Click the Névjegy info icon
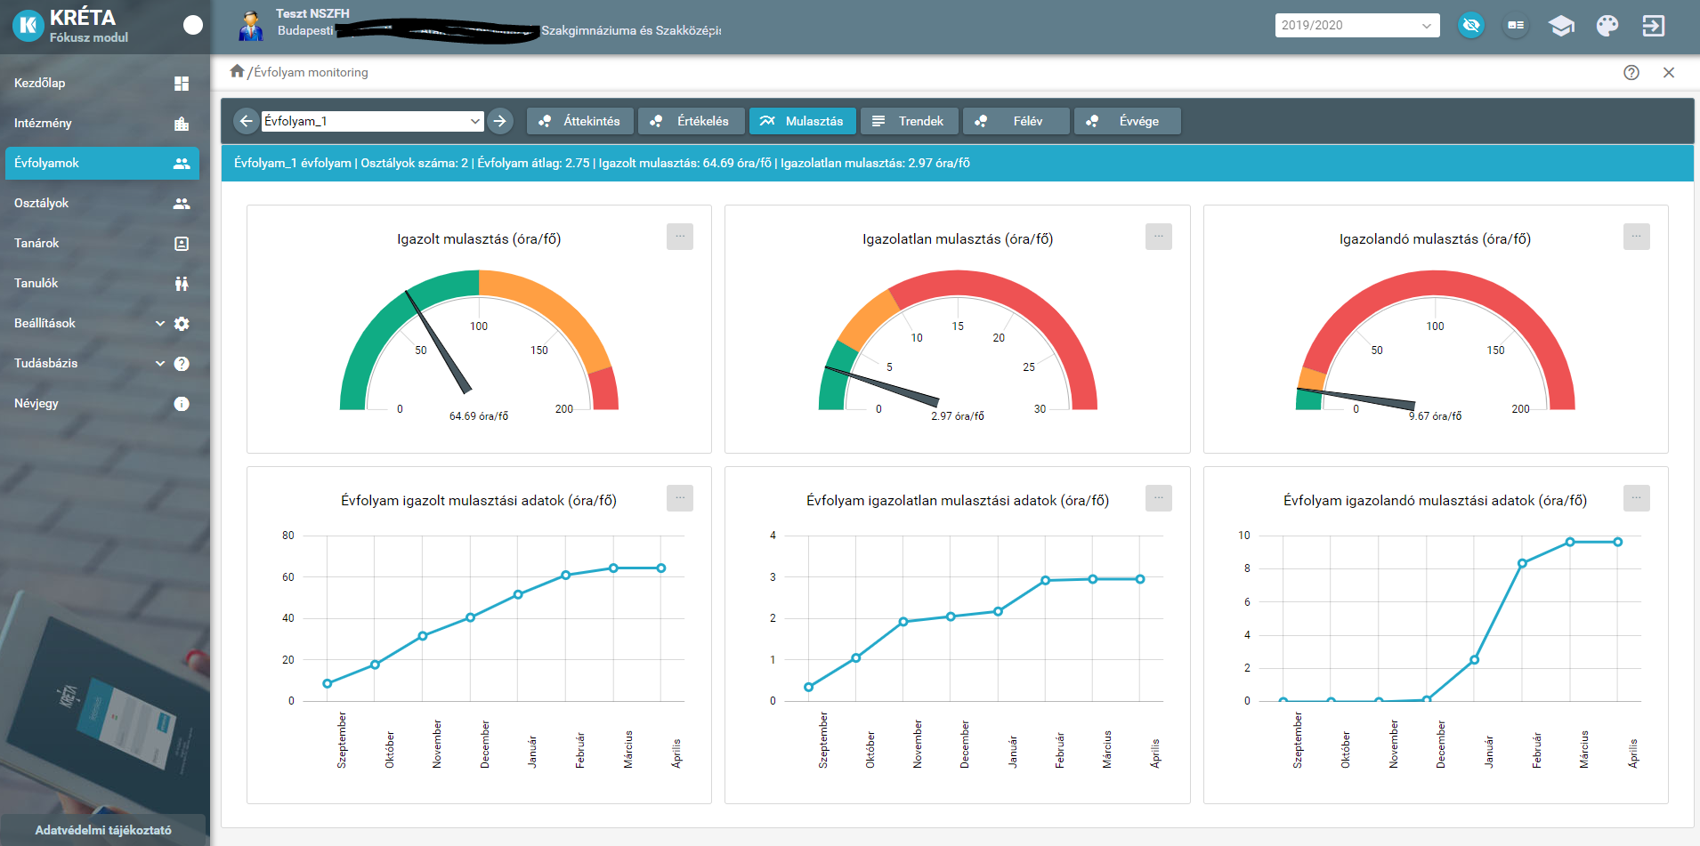Screen dimensions: 1700x846 click(182, 404)
